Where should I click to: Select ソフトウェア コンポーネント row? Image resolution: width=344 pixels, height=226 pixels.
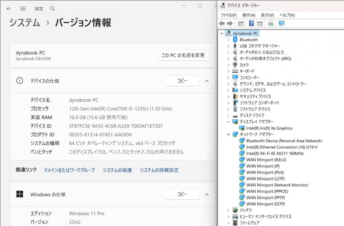(x=259, y=103)
